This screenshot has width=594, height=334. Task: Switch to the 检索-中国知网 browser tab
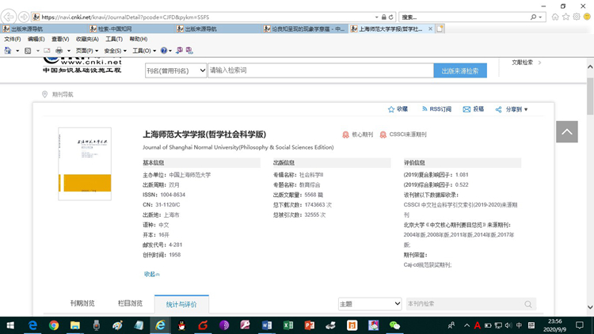point(131,28)
